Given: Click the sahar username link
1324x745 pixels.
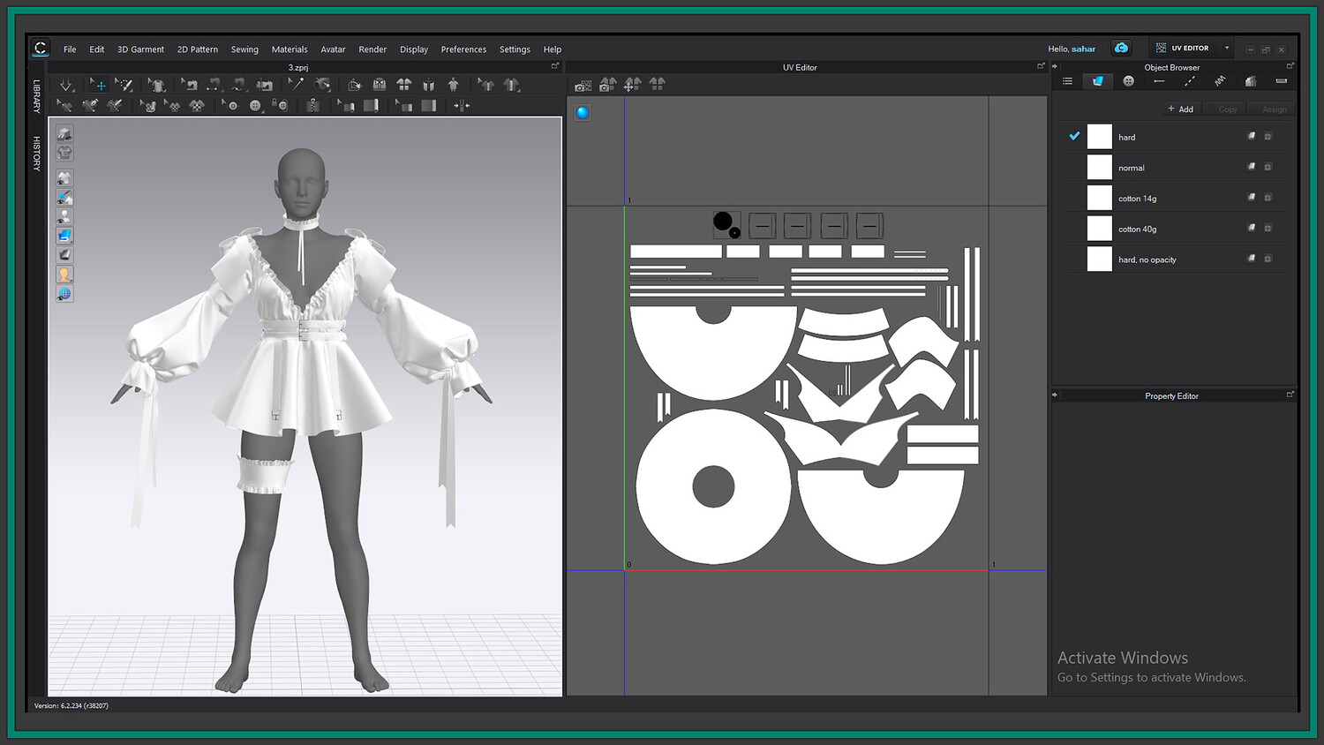Looking at the screenshot, I should pos(1083,49).
